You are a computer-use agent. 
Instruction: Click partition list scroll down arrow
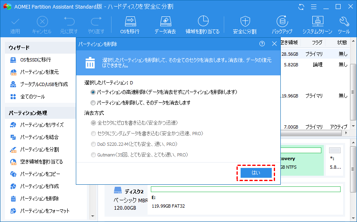(353, 126)
